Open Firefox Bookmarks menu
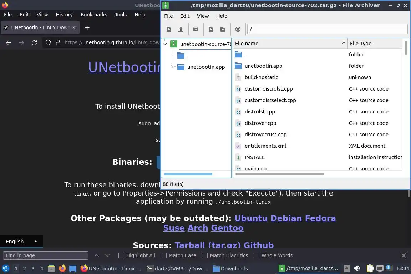This screenshot has height=274, width=411. click(x=94, y=15)
